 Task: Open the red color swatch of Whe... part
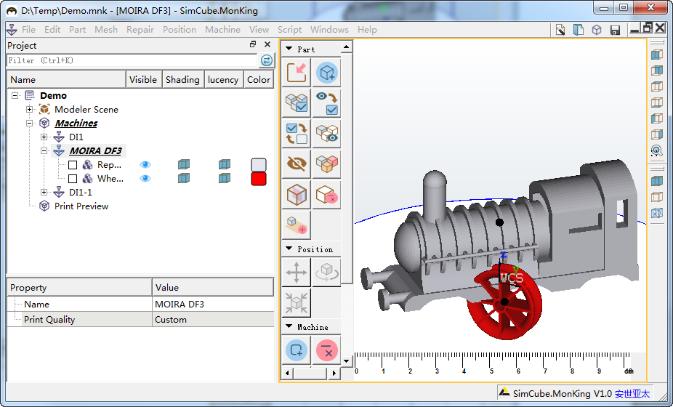pyautogui.click(x=259, y=179)
